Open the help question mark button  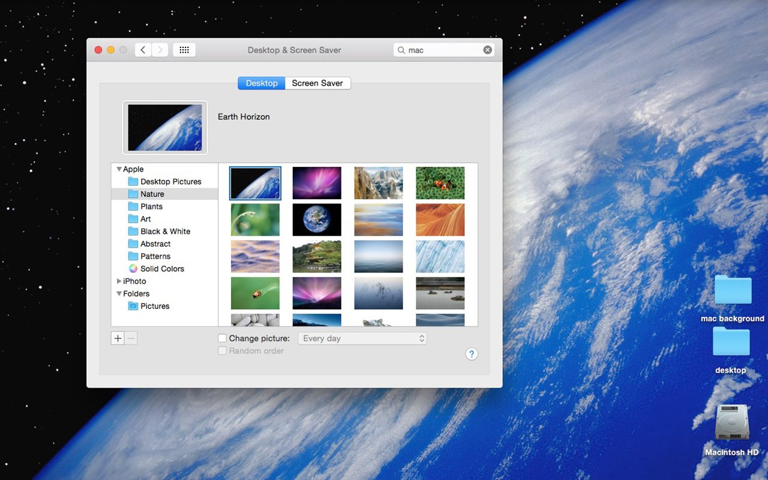click(x=472, y=354)
